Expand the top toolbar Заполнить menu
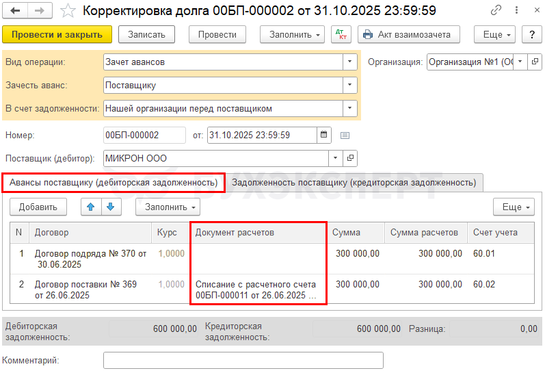This screenshot has height=373, width=545. (x=292, y=34)
